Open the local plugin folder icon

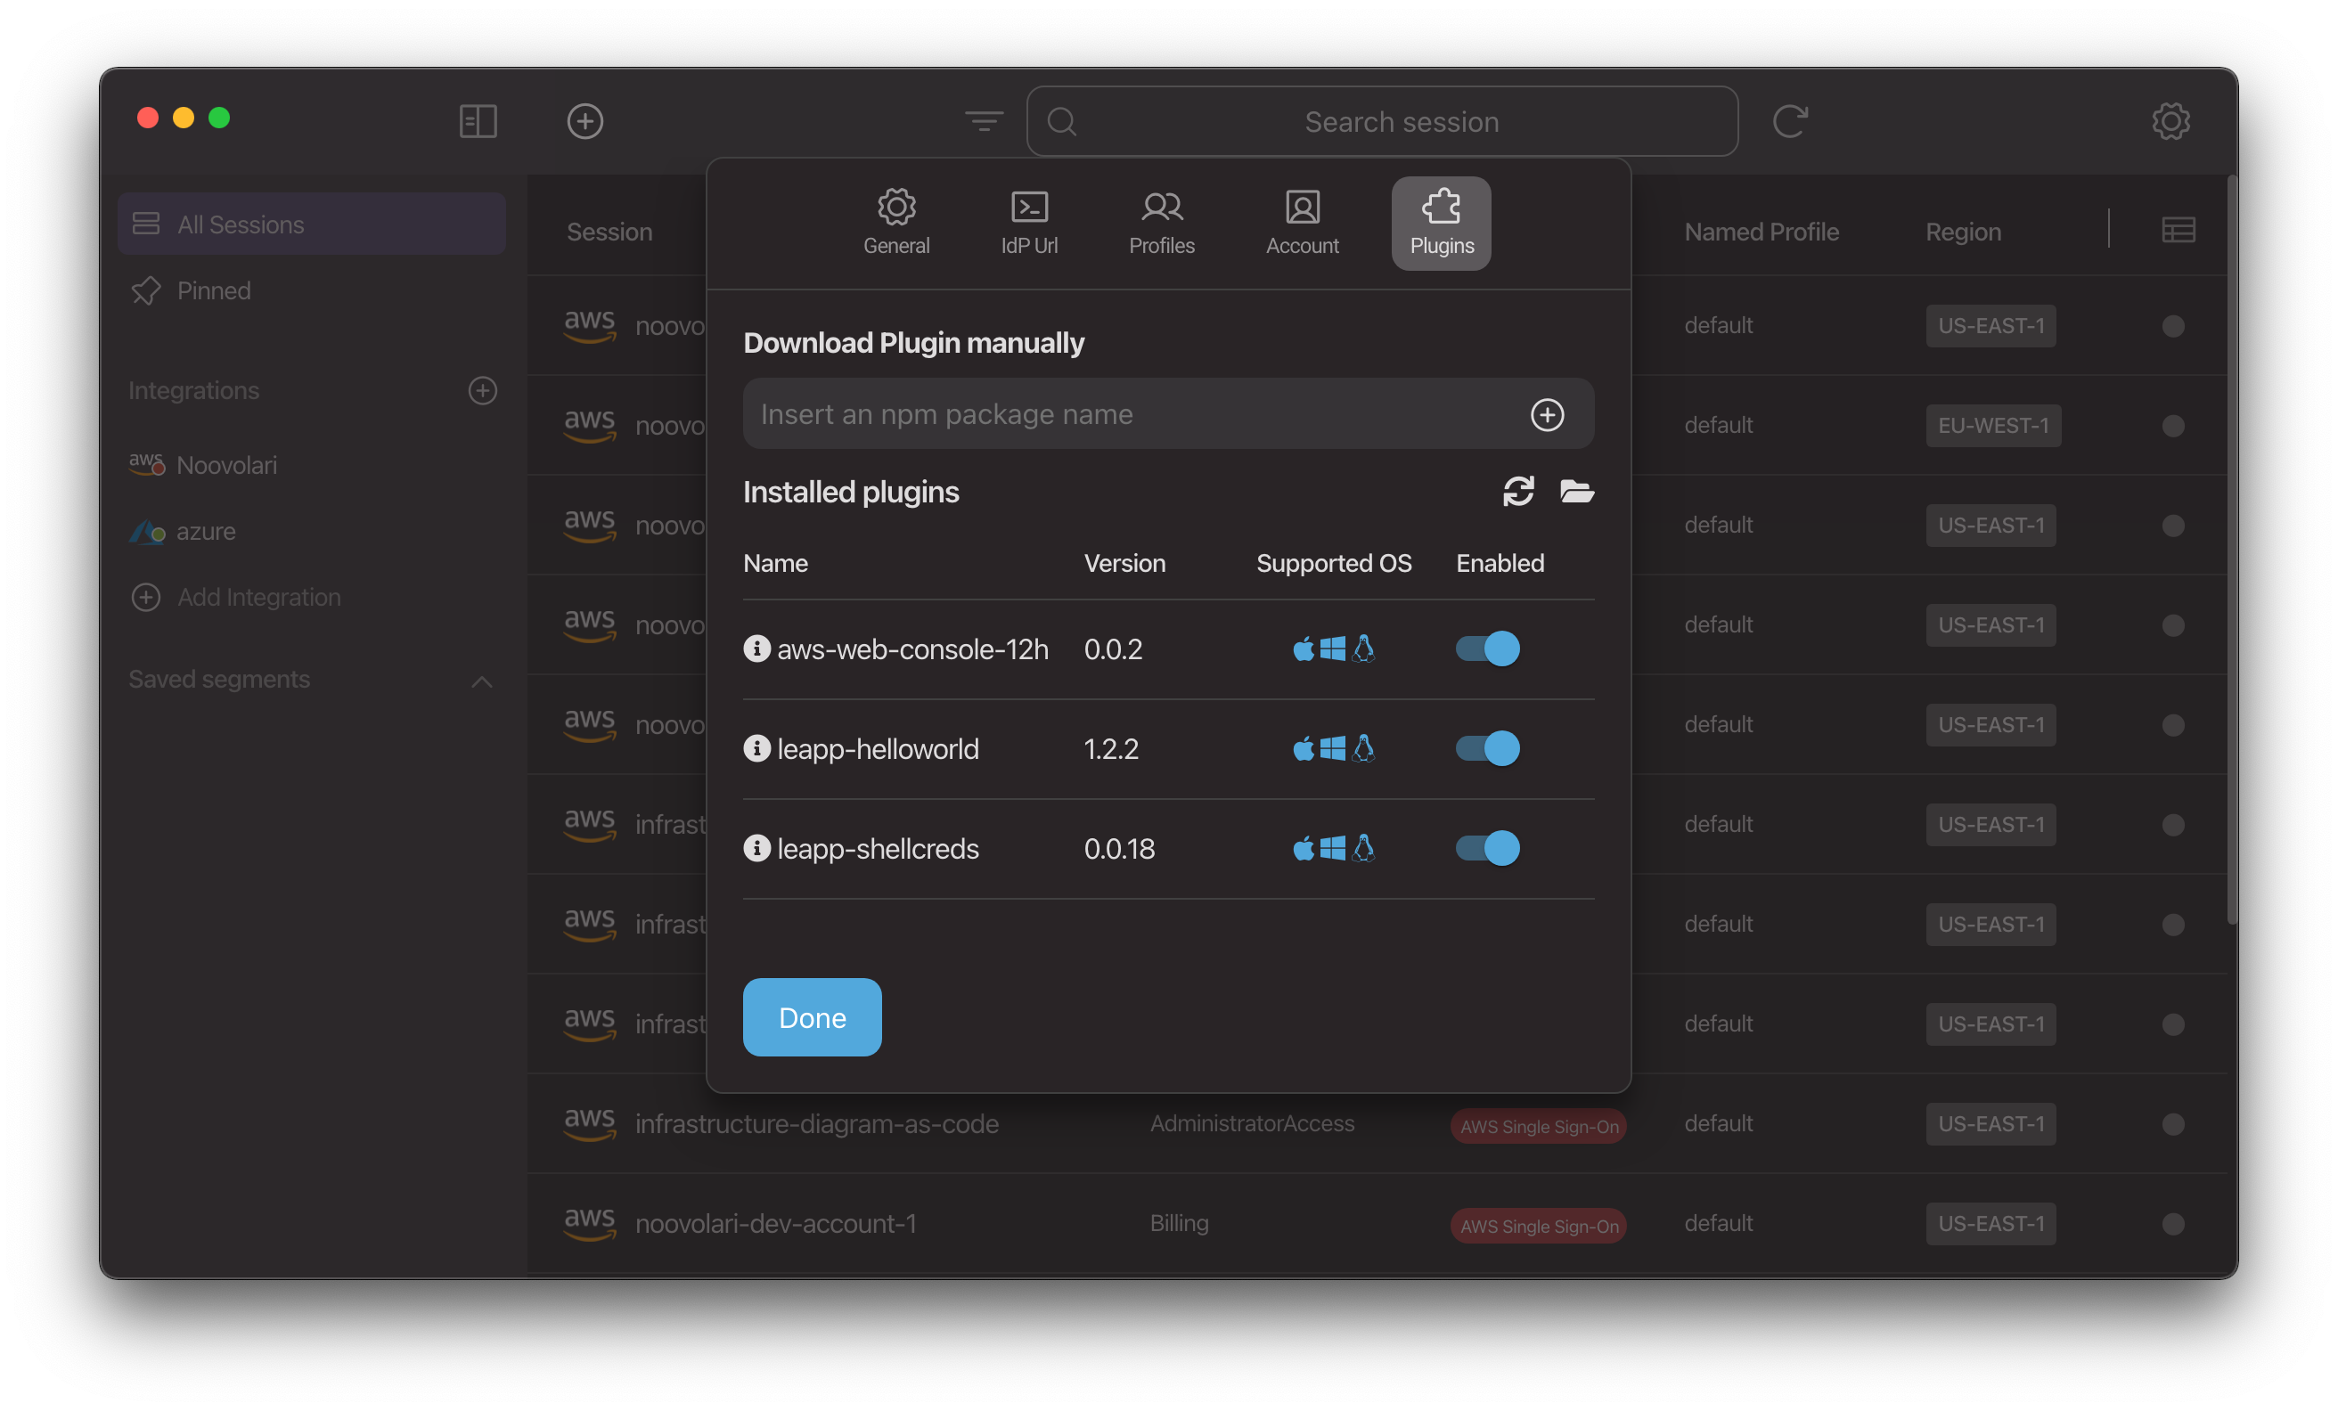pyautogui.click(x=1574, y=491)
